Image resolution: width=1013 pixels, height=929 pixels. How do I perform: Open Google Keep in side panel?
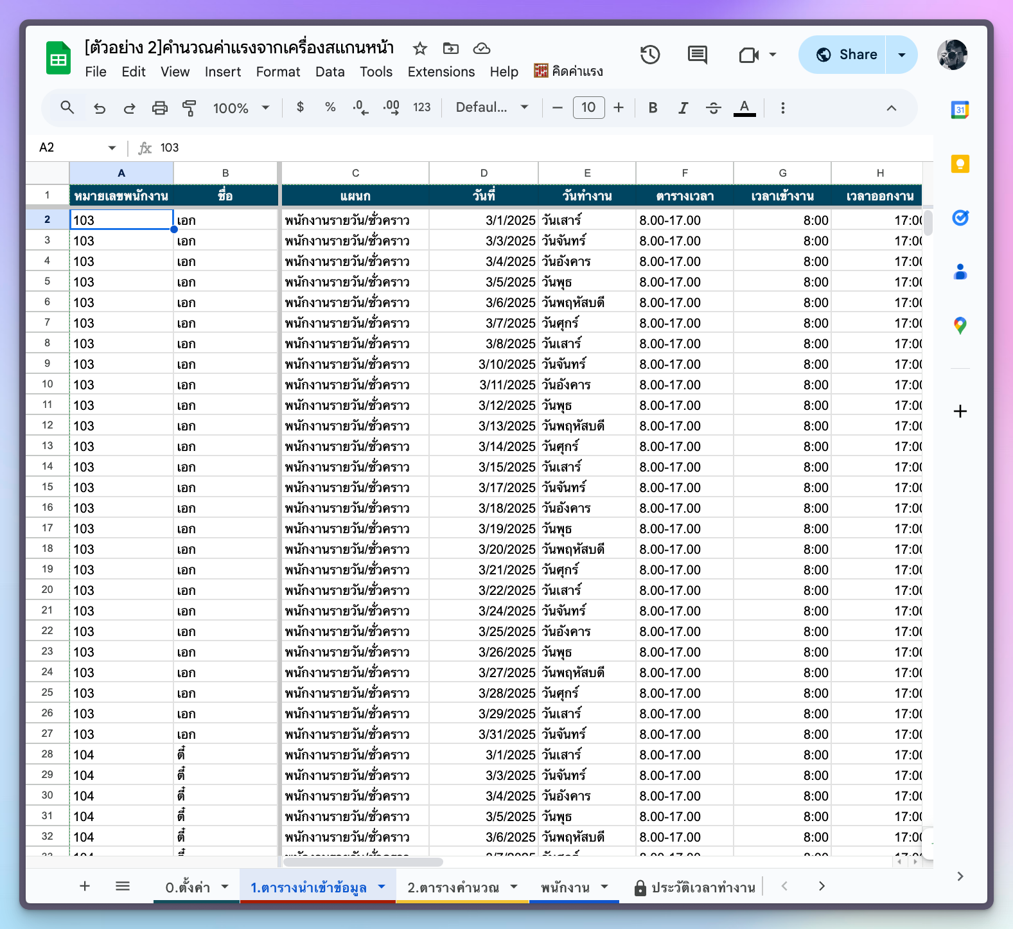pos(960,164)
